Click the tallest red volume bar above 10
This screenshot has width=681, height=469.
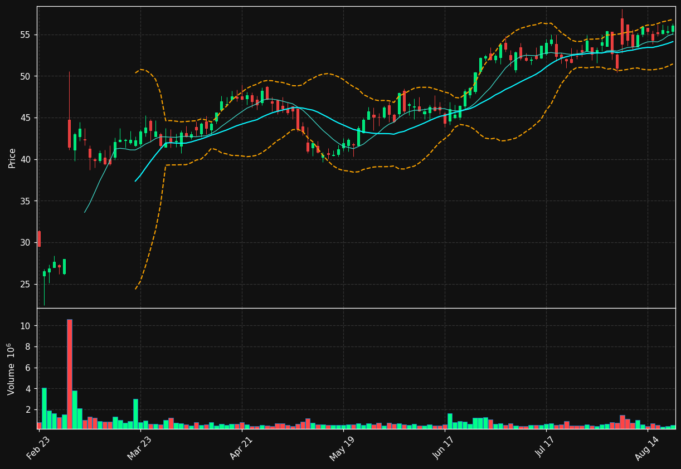70,374
